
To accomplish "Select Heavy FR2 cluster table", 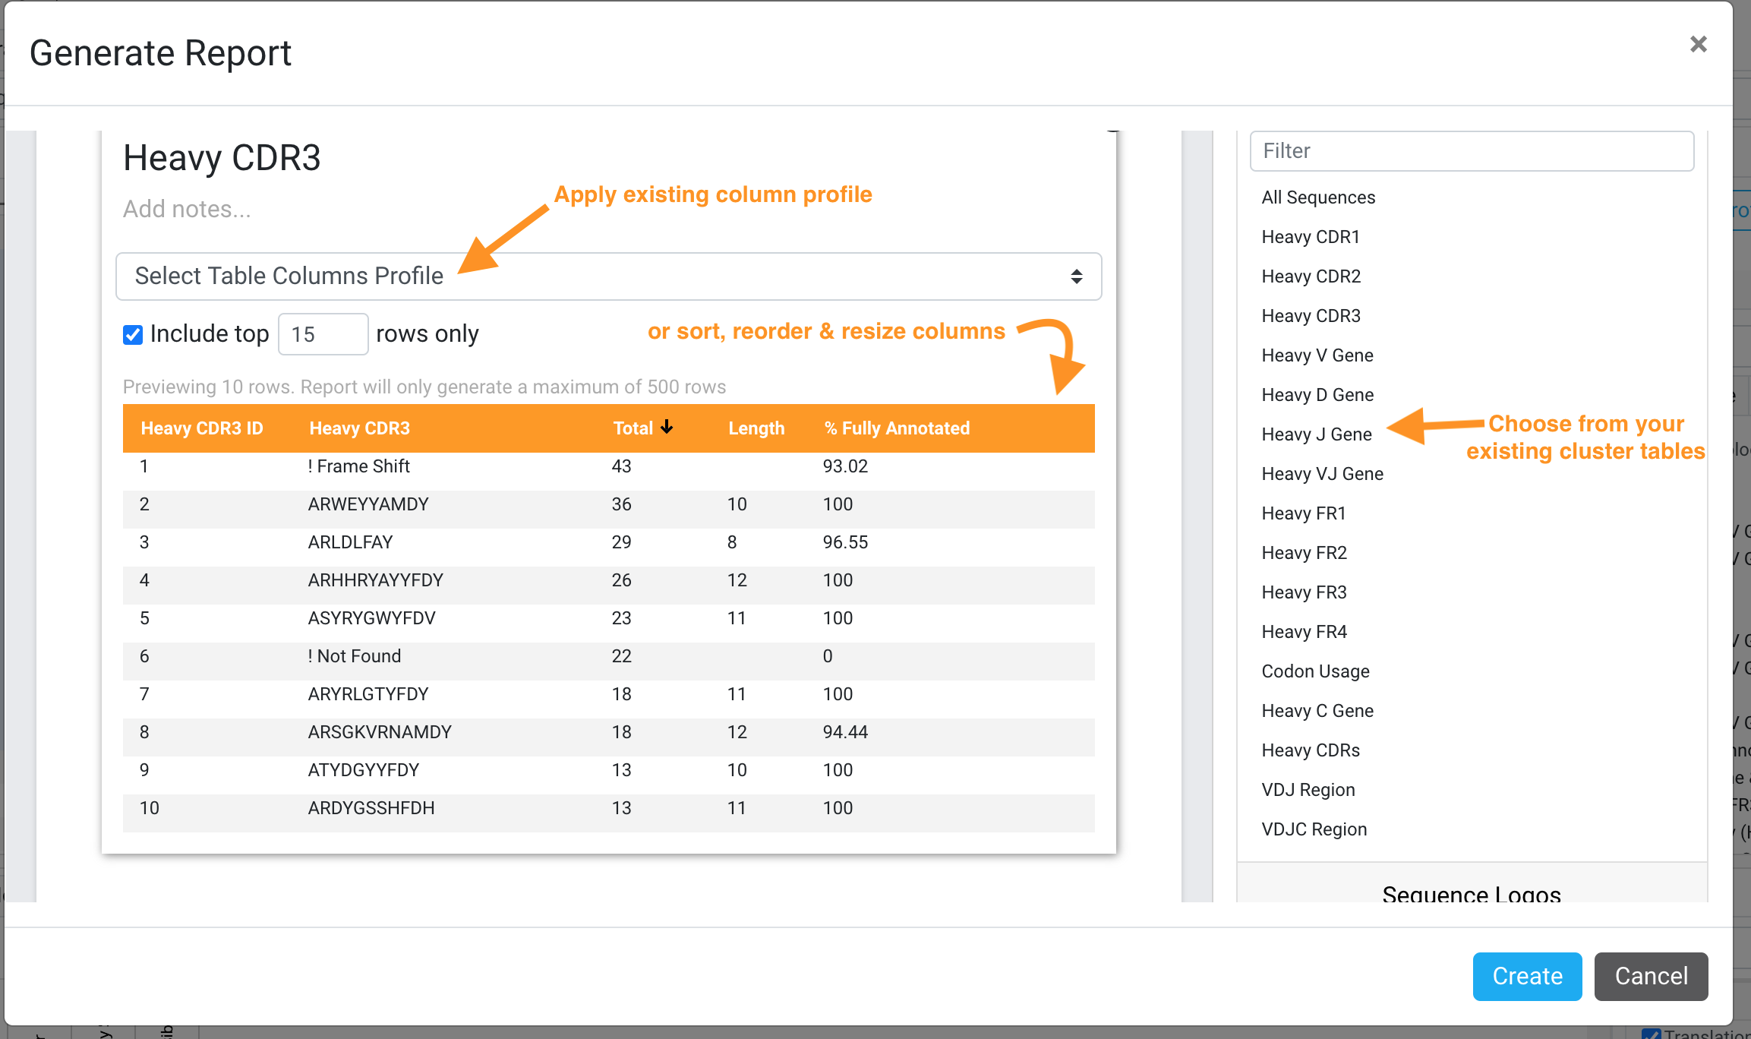I will [x=1304, y=553].
